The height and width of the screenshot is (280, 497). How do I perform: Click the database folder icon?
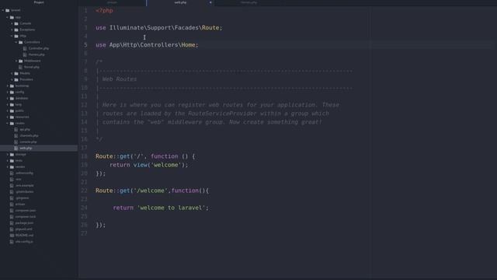tap(12, 99)
